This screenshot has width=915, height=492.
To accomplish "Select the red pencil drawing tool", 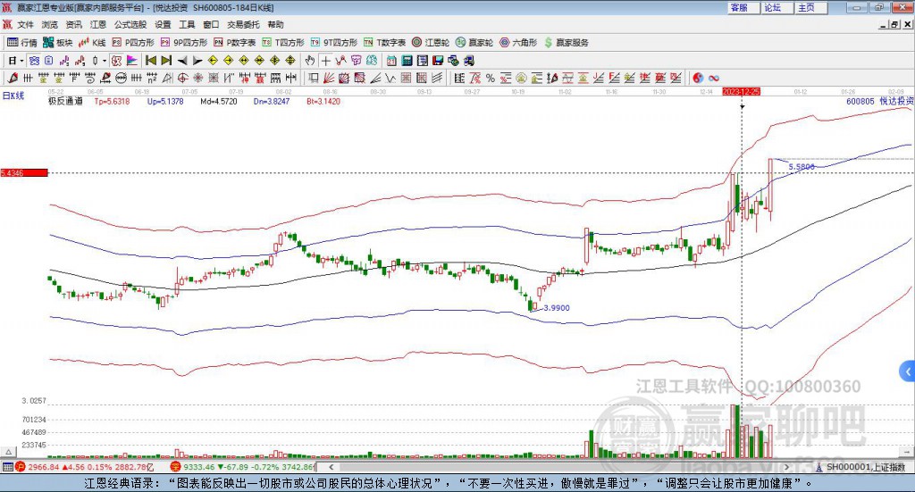I will click(13, 78).
